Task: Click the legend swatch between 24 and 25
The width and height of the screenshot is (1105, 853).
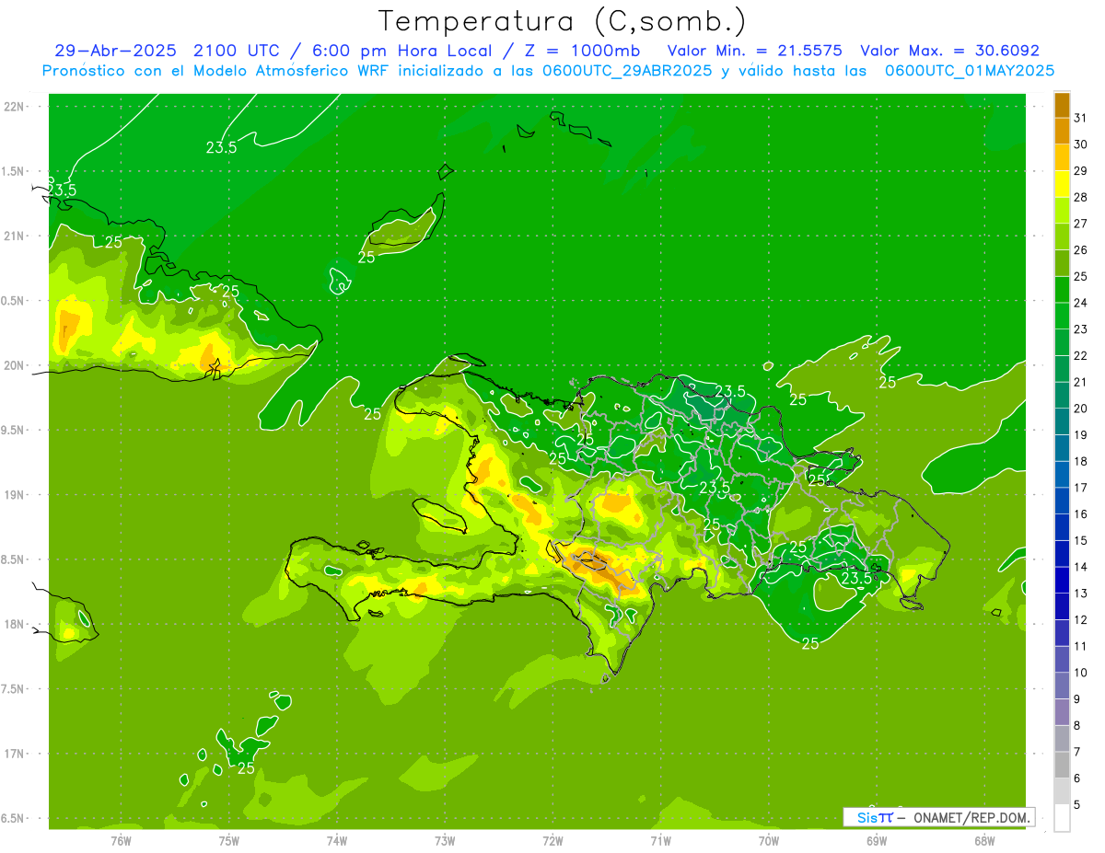Action: pos(1062,290)
